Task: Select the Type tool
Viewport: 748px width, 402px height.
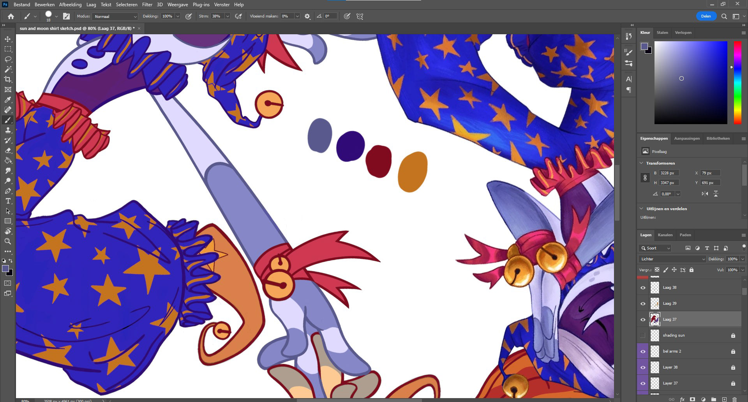Action: click(8, 201)
